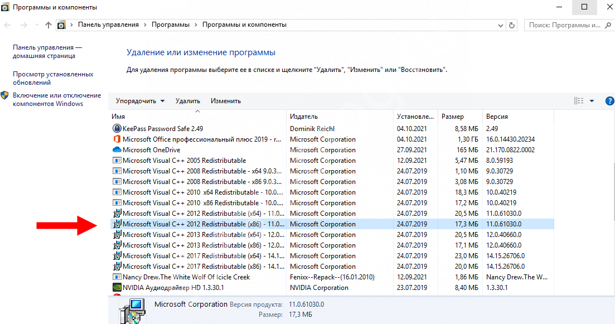The height and width of the screenshot is (324, 615).
Task: Click the Visual C++ 2010 x64 row icon
Action: point(117,192)
